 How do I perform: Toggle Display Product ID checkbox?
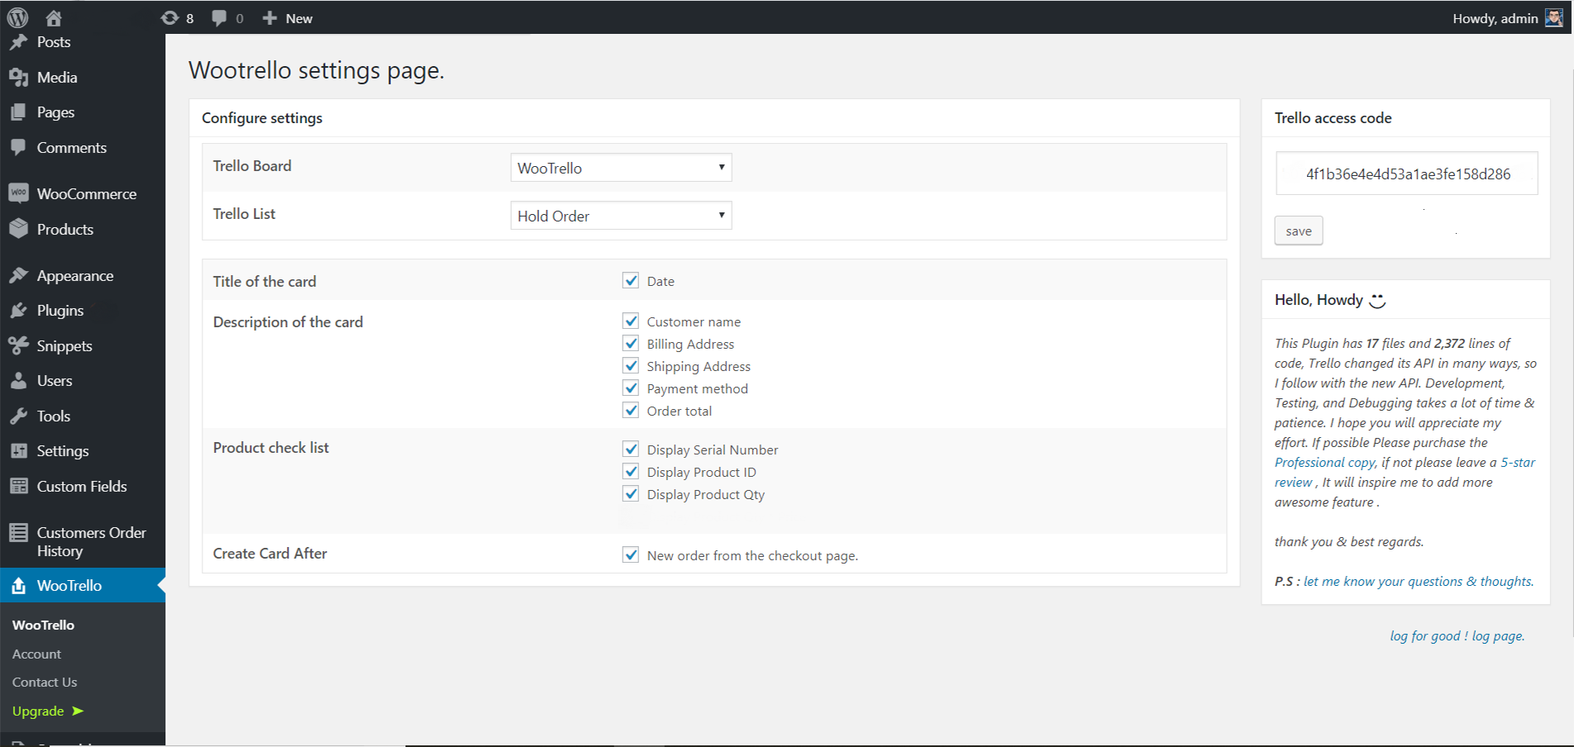point(631,471)
